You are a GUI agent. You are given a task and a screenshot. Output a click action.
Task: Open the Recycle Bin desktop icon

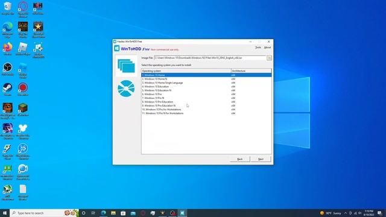tap(8, 7)
